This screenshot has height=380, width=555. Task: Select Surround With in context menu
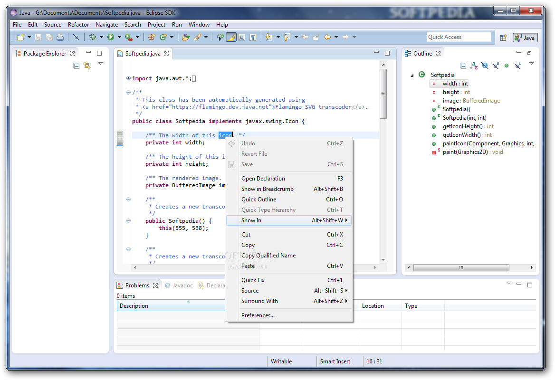[289, 301]
